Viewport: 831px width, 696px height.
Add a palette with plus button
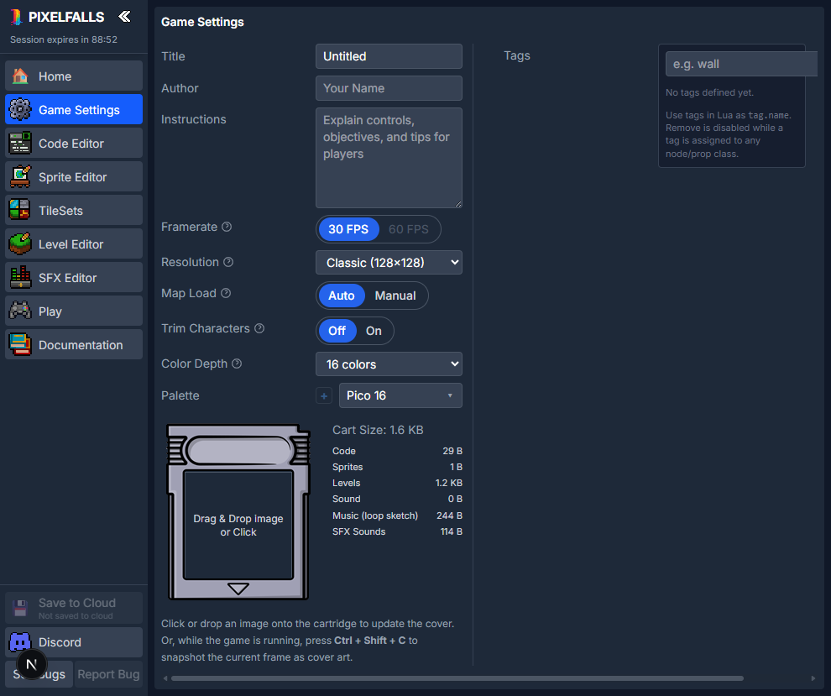[x=324, y=395]
